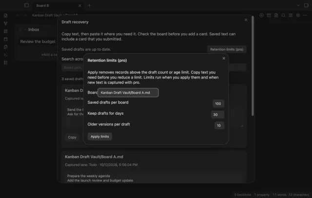
Task: Click the magnifier search icon in board toolbar
Action: [x=283, y=15]
